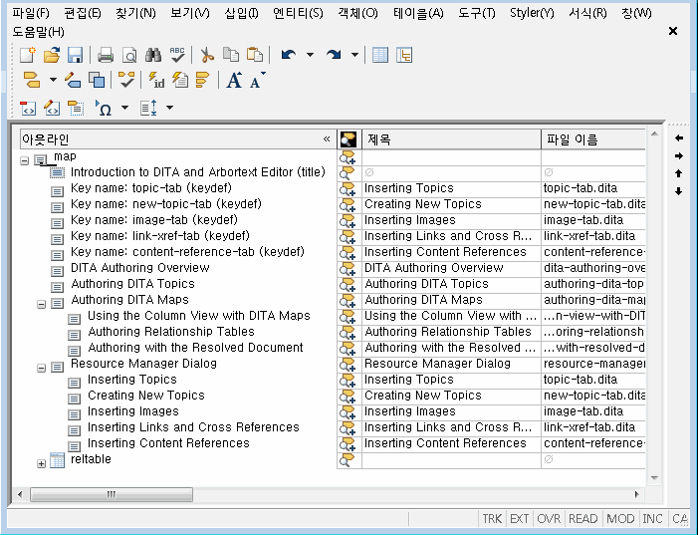Click the vertical scrollbar down arrow

tap(654, 477)
